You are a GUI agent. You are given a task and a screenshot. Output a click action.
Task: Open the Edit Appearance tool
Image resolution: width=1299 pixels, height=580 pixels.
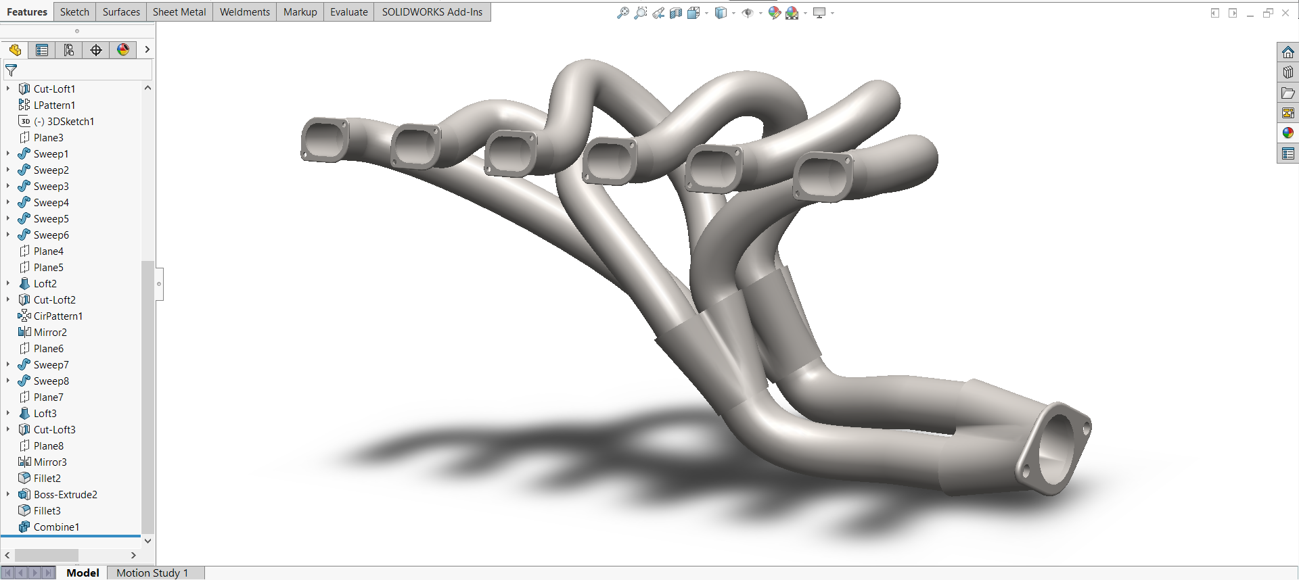pyautogui.click(x=775, y=13)
